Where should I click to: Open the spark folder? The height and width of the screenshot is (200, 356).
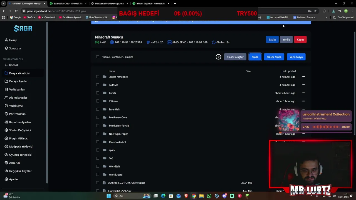point(112,150)
